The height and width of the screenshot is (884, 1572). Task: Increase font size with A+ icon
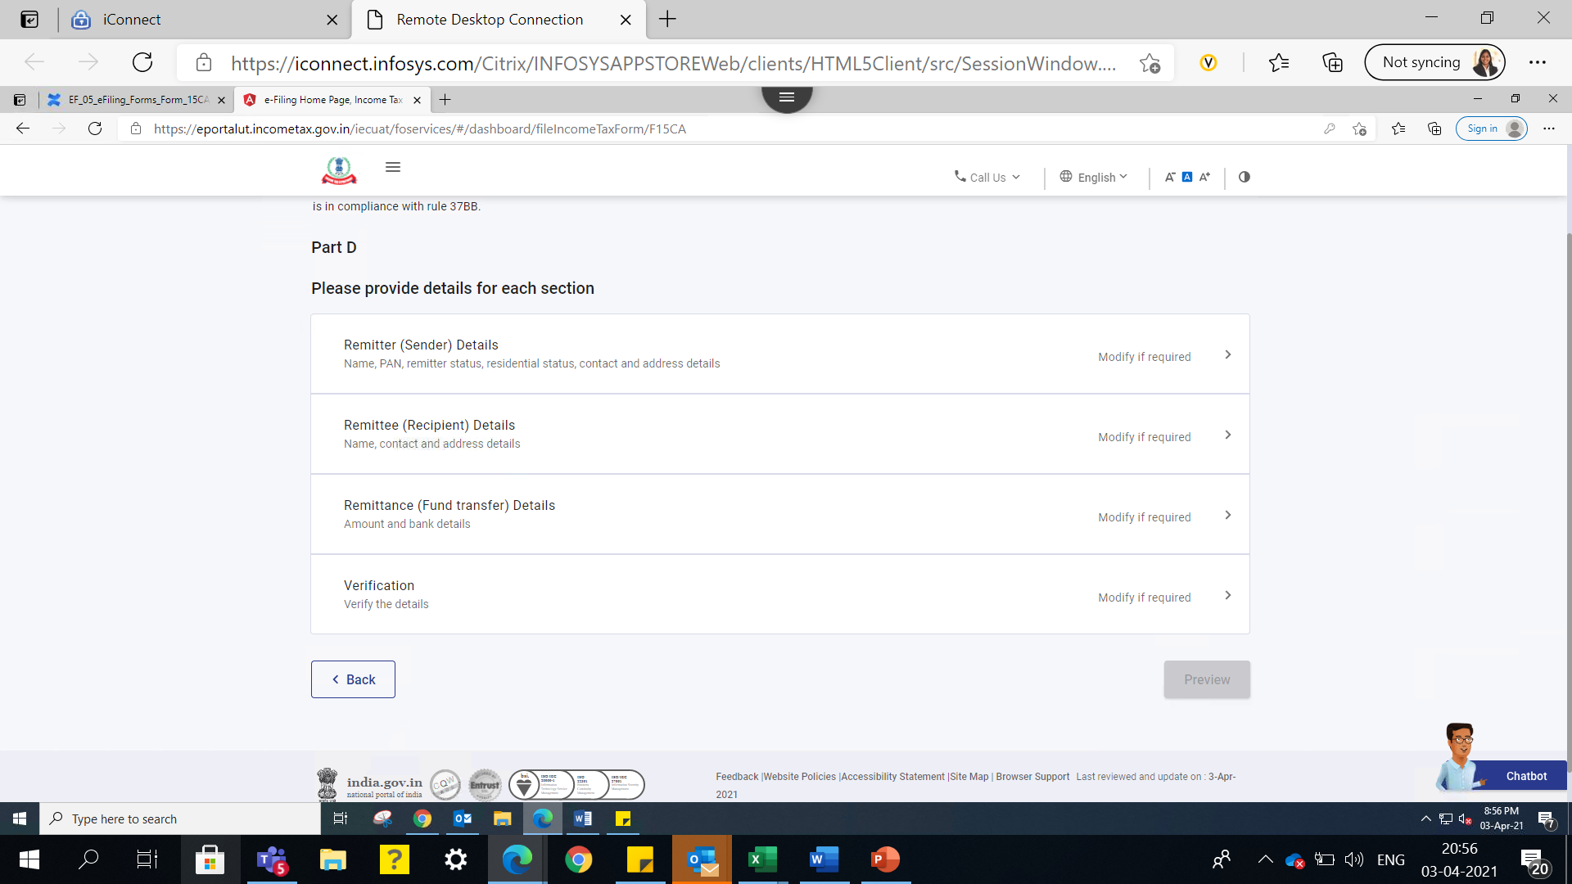(x=1204, y=177)
